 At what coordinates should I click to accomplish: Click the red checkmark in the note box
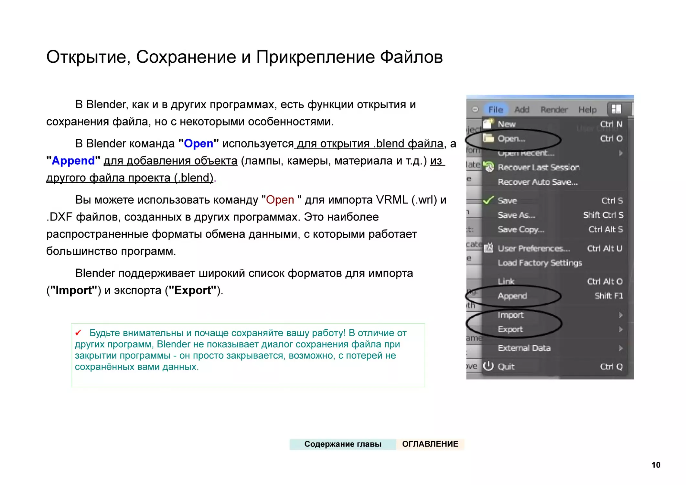[x=78, y=332]
